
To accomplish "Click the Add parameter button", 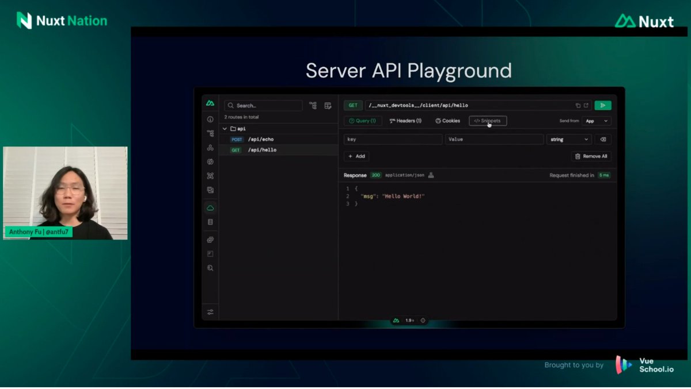I will click(x=356, y=156).
